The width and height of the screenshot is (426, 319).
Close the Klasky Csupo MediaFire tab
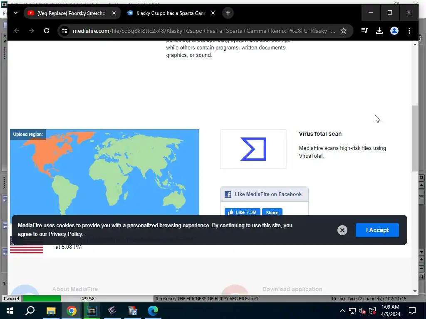click(213, 13)
